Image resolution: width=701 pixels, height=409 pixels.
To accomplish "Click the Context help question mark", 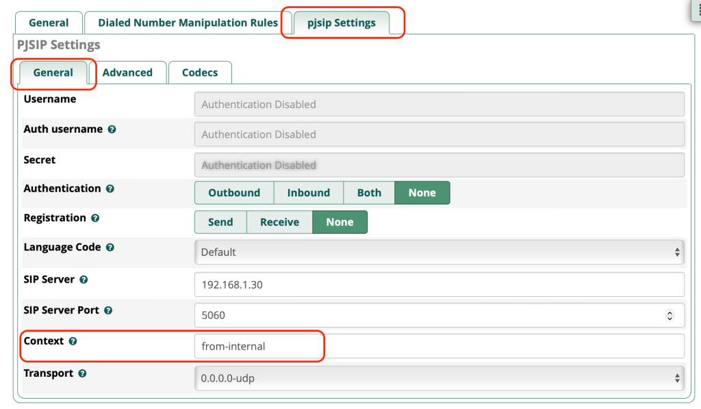I will (x=73, y=341).
